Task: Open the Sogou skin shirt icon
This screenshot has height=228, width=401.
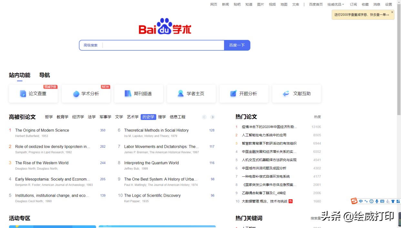Action: [x=393, y=201]
